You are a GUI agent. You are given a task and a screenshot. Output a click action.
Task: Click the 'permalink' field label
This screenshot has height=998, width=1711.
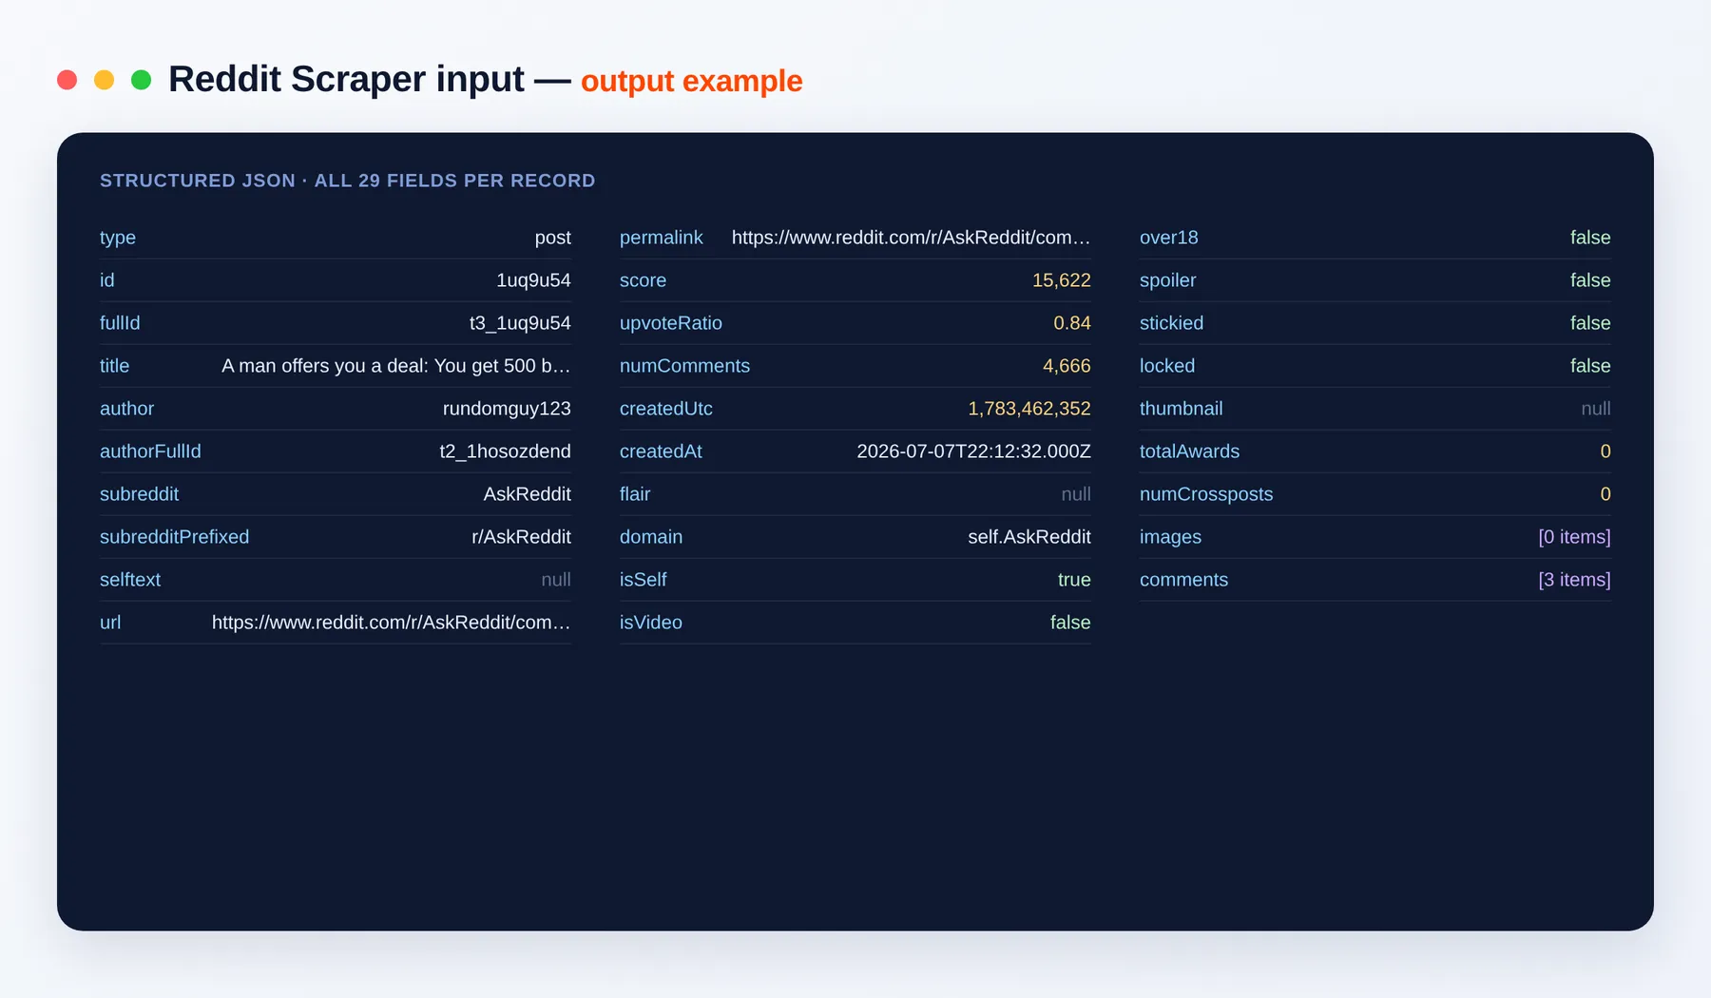pyautogui.click(x=662, y=238)
